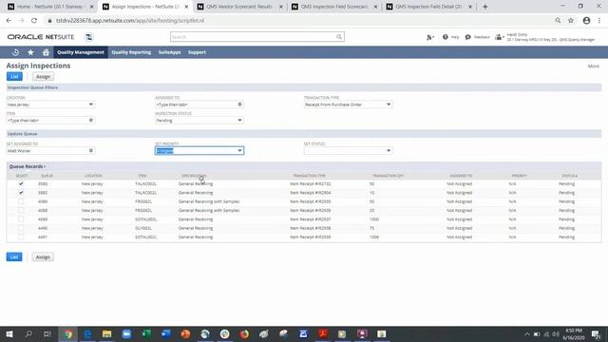Click the browser Back arrow
Image resolution: width=608 pixels, height=342 pixels.
9,21
